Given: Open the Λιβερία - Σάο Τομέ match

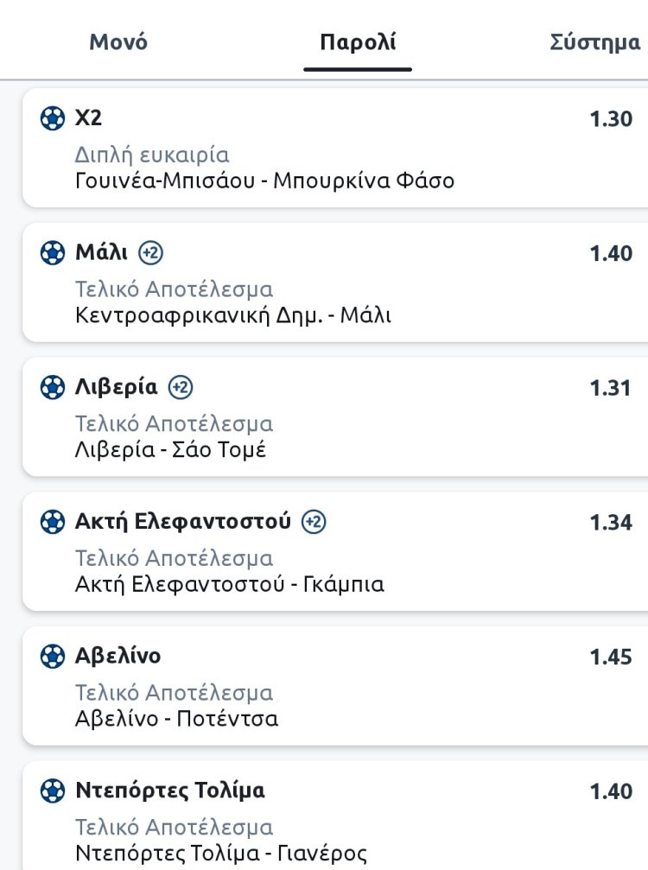Looking at the screenshot, I should [x=170, y=450].
